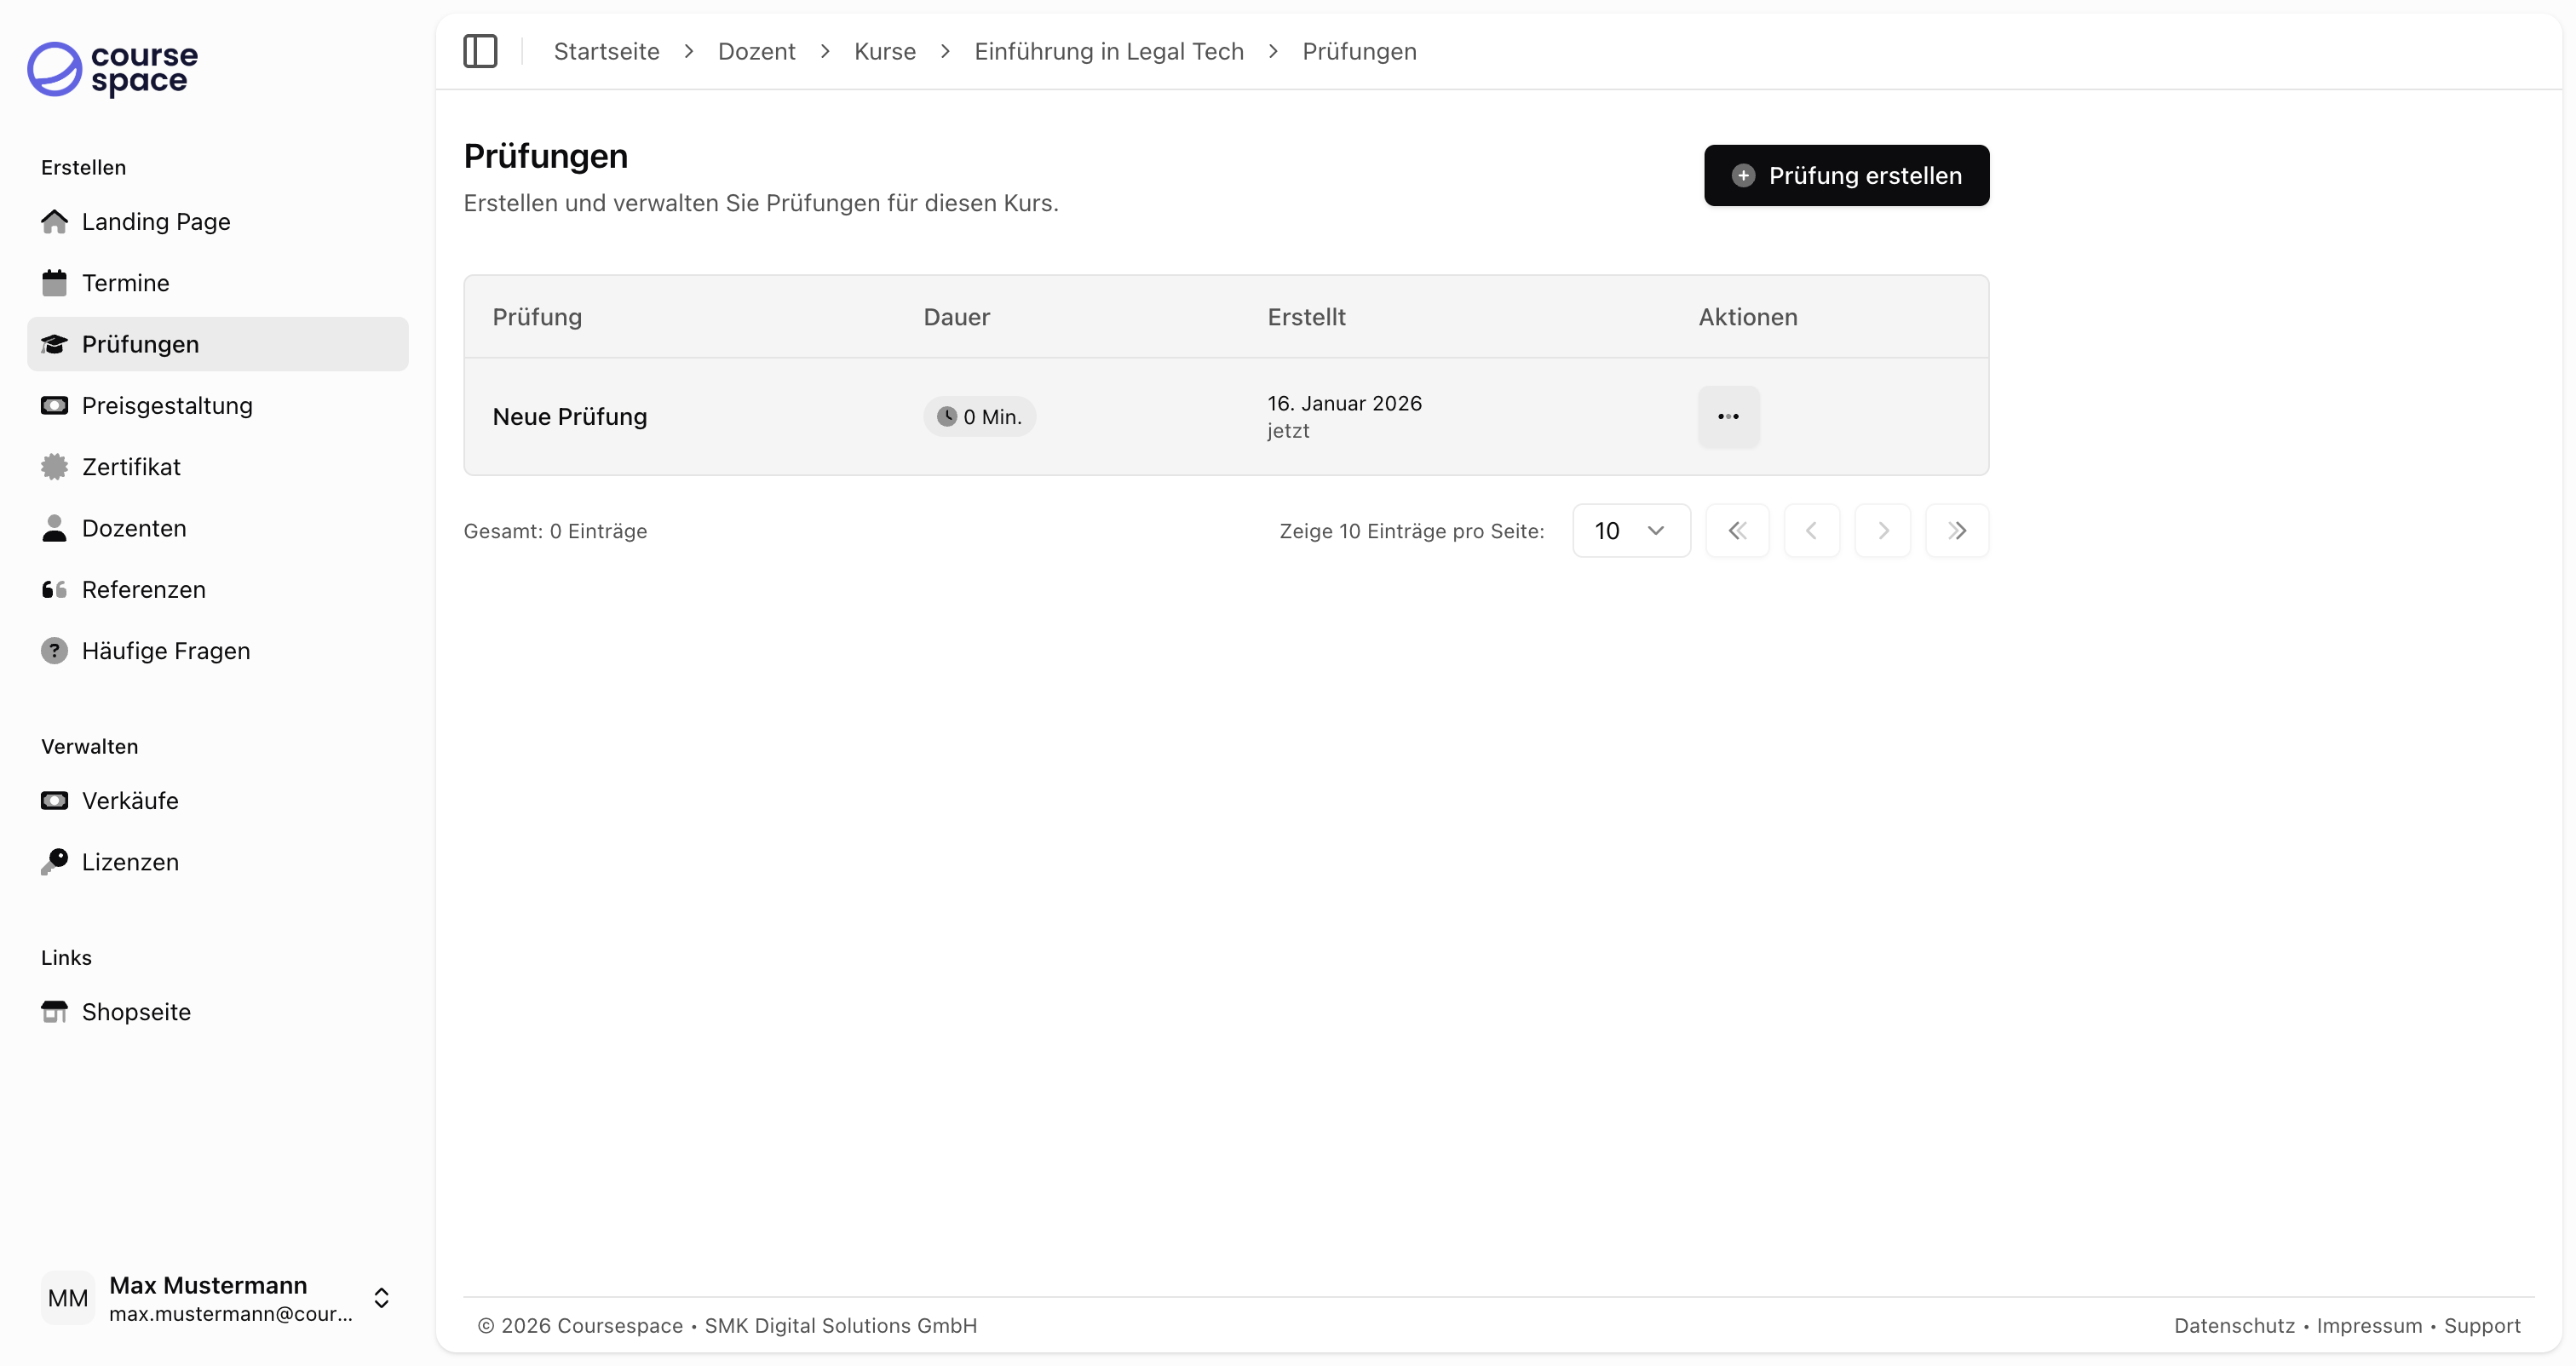Open the Shopseite link in the sidebar
Screen dimensions: 2576x1366
tap(136, 1012)
